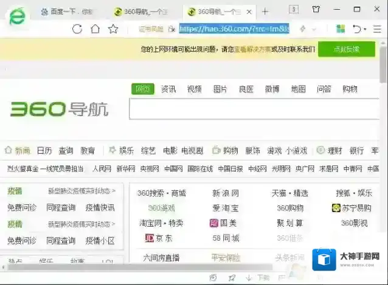Image resolution: width=388 pixels, height=285 pixels.
Task: Open the skin shirt icon
Action: pos(316,9)
